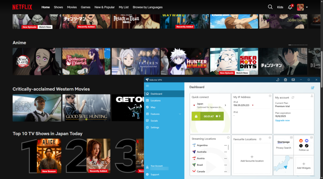The image size is (323, 179).
Task: Click play icon in Streaming Locations widget
Action: click(228, 137)
